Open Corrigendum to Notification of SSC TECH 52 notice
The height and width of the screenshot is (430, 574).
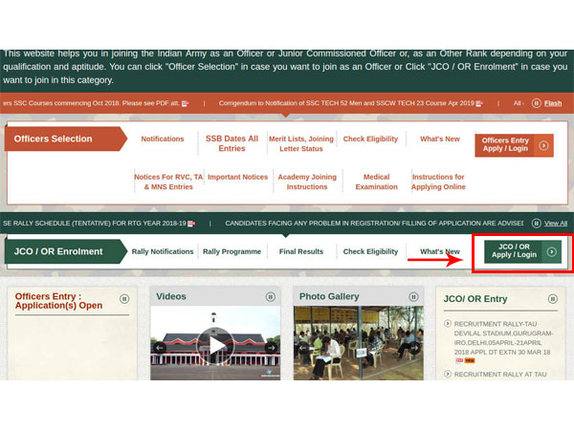[x=346, y=103]
